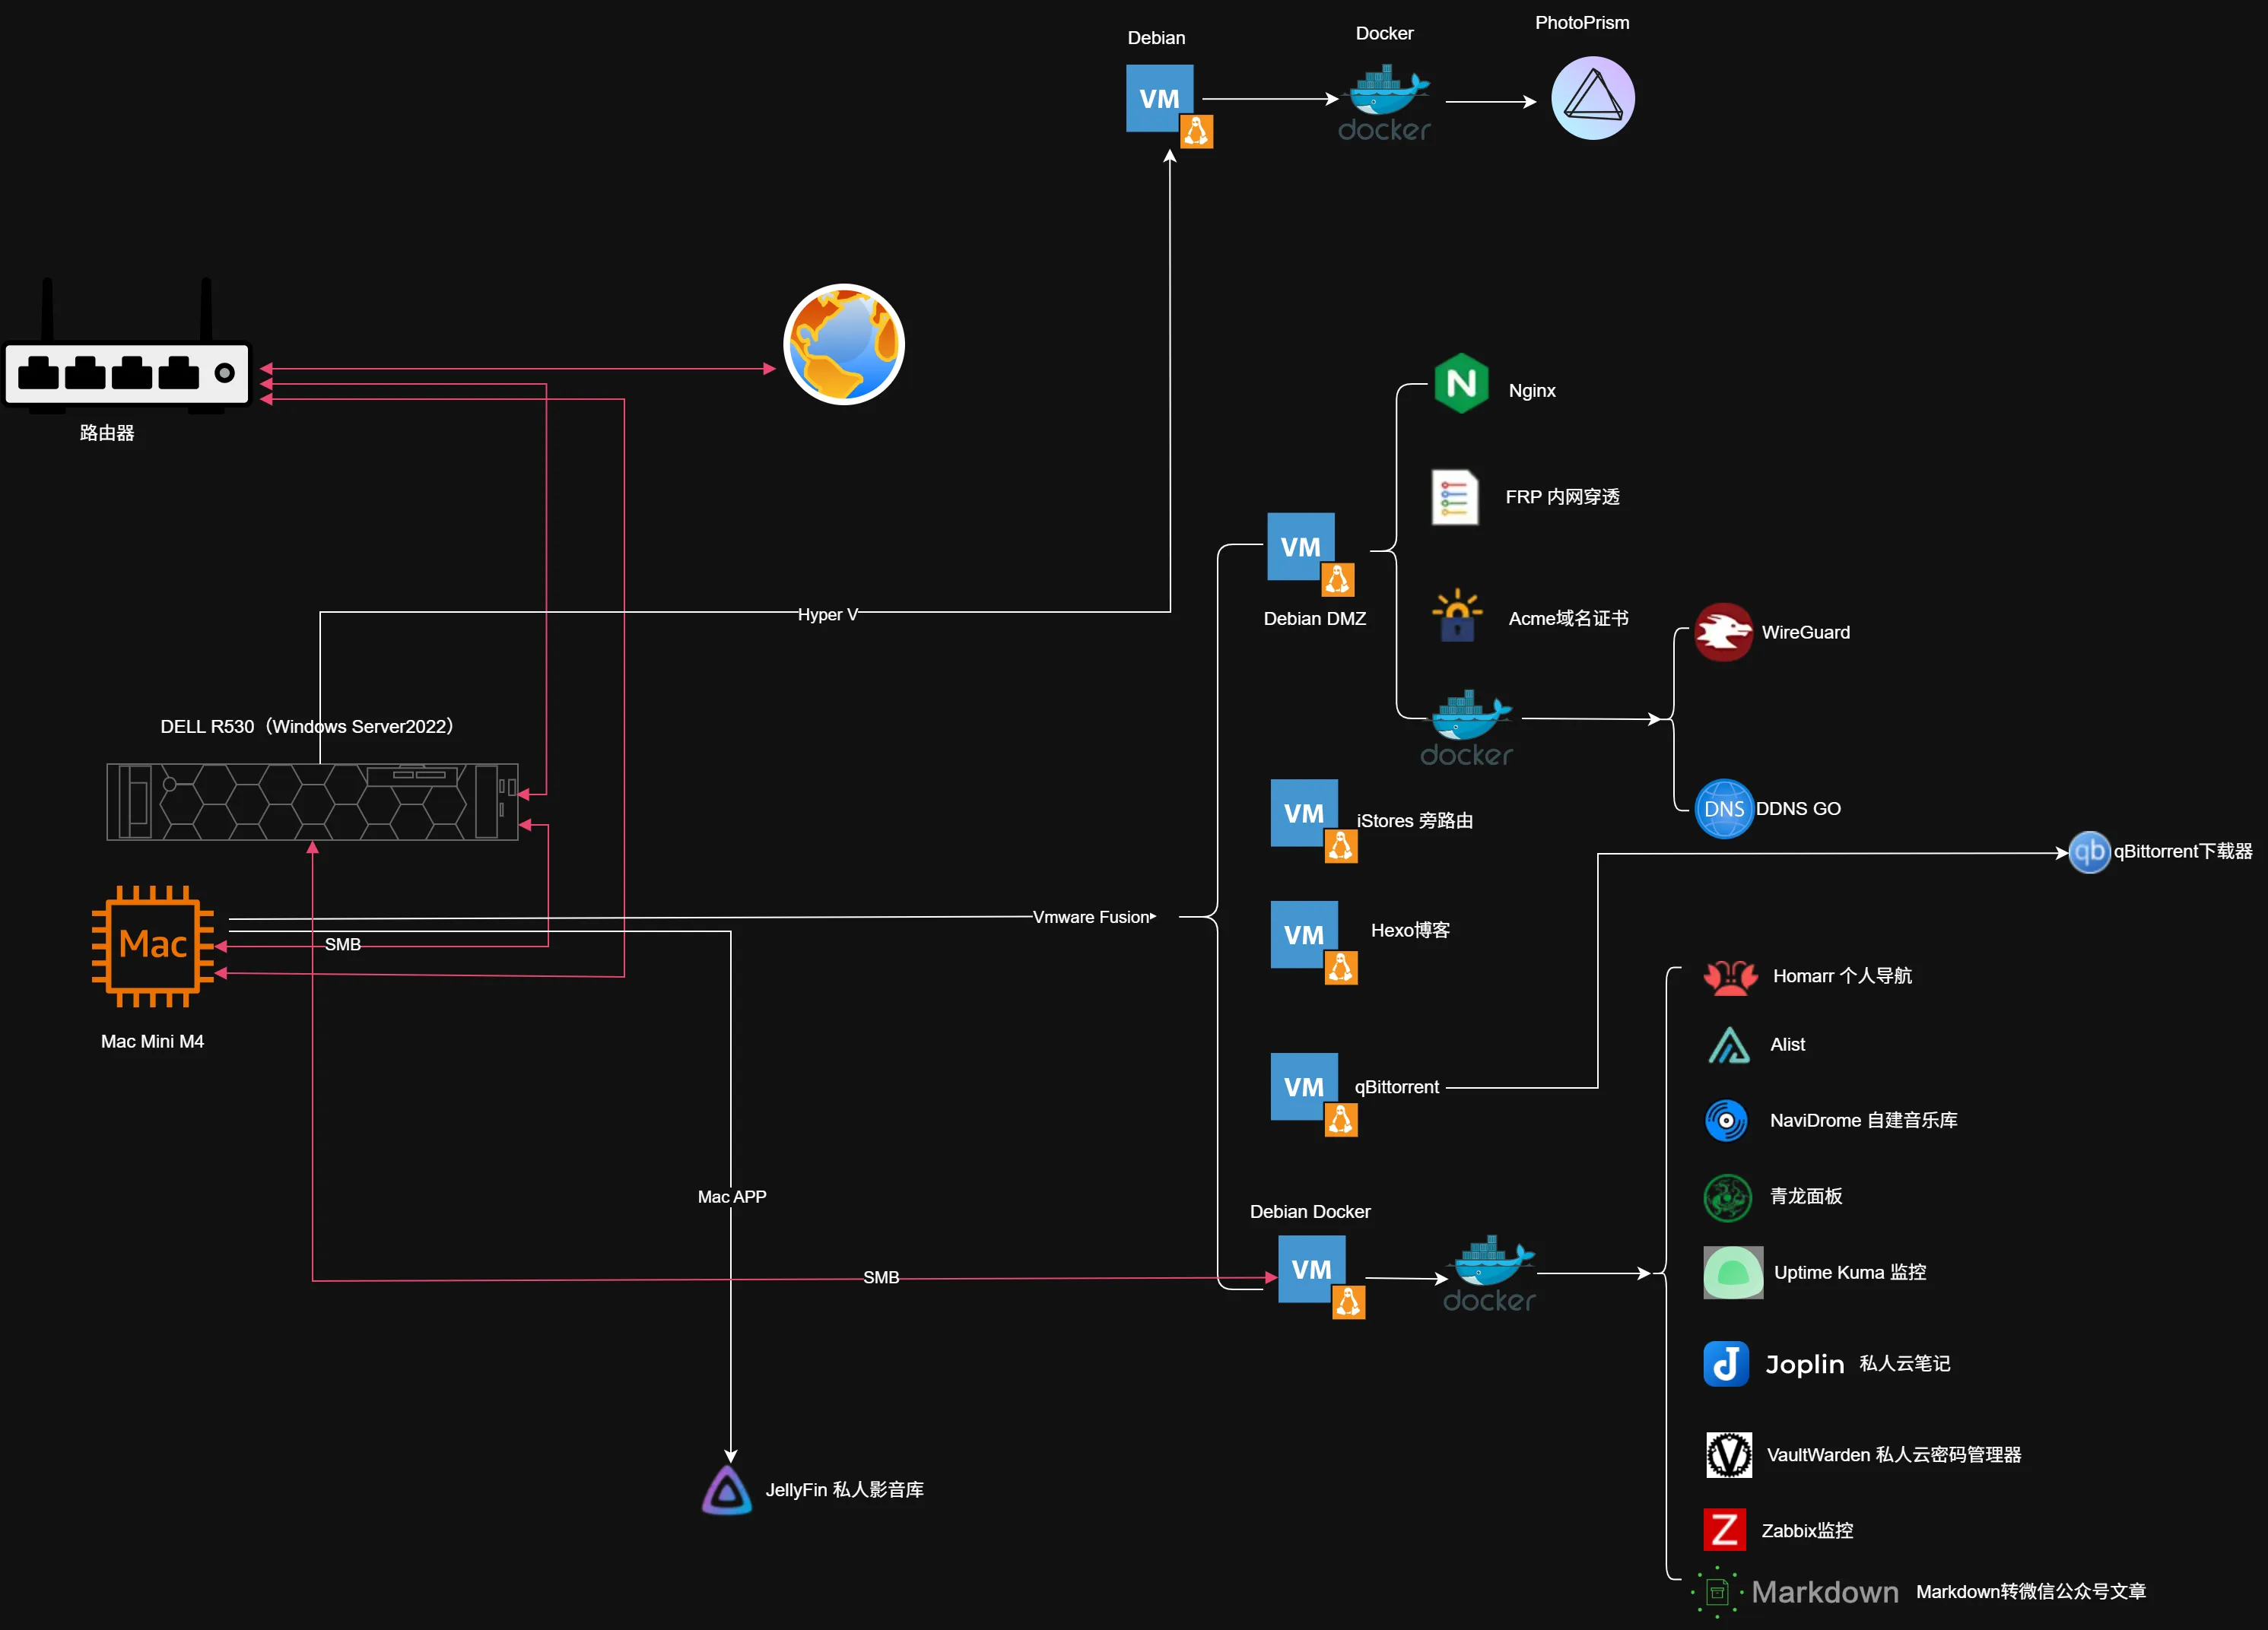Click the 'FRP 内网穿透' label
This screenshot has width=2268, height=1630.
tap(1563, 496)
